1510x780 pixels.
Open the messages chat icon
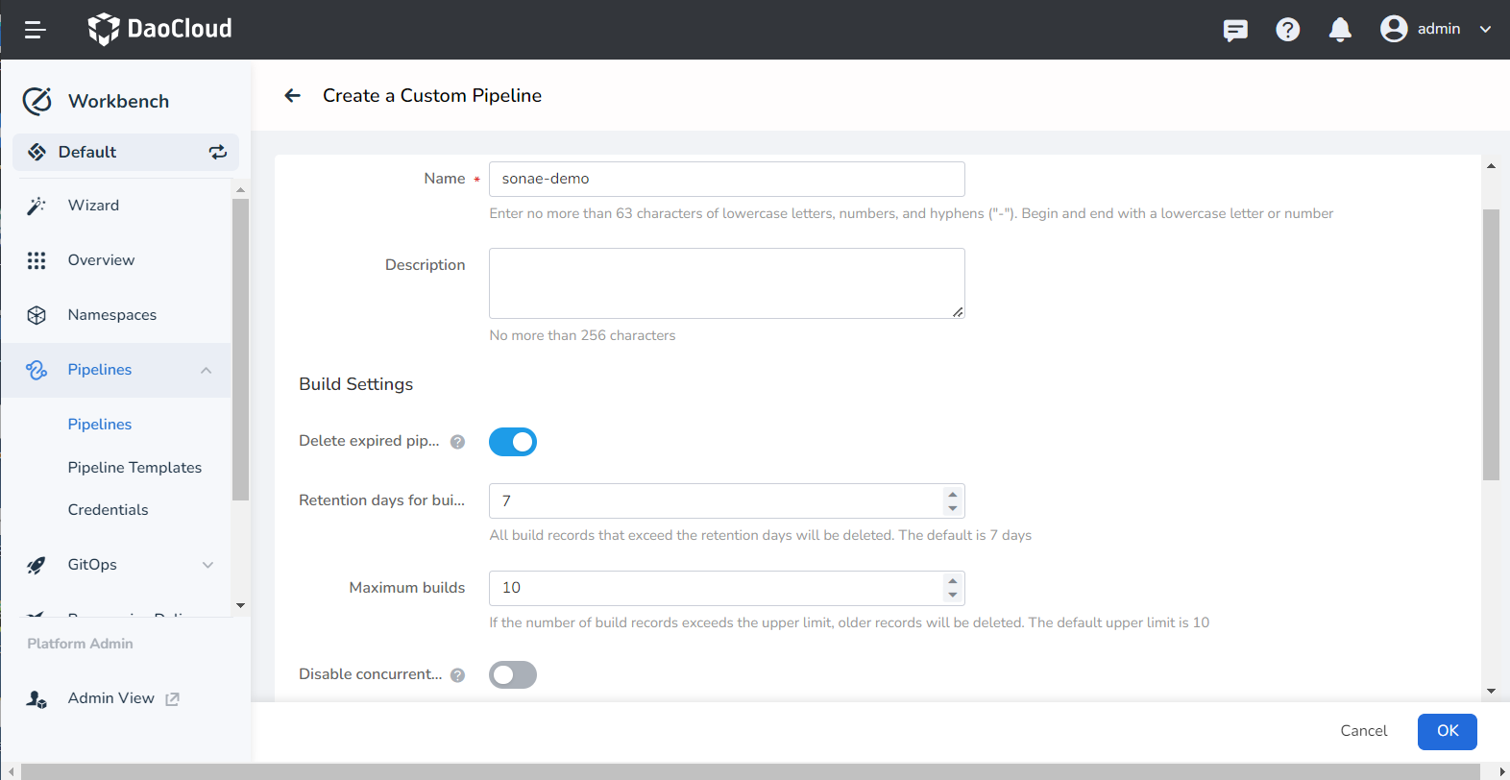click(1235, 30)
